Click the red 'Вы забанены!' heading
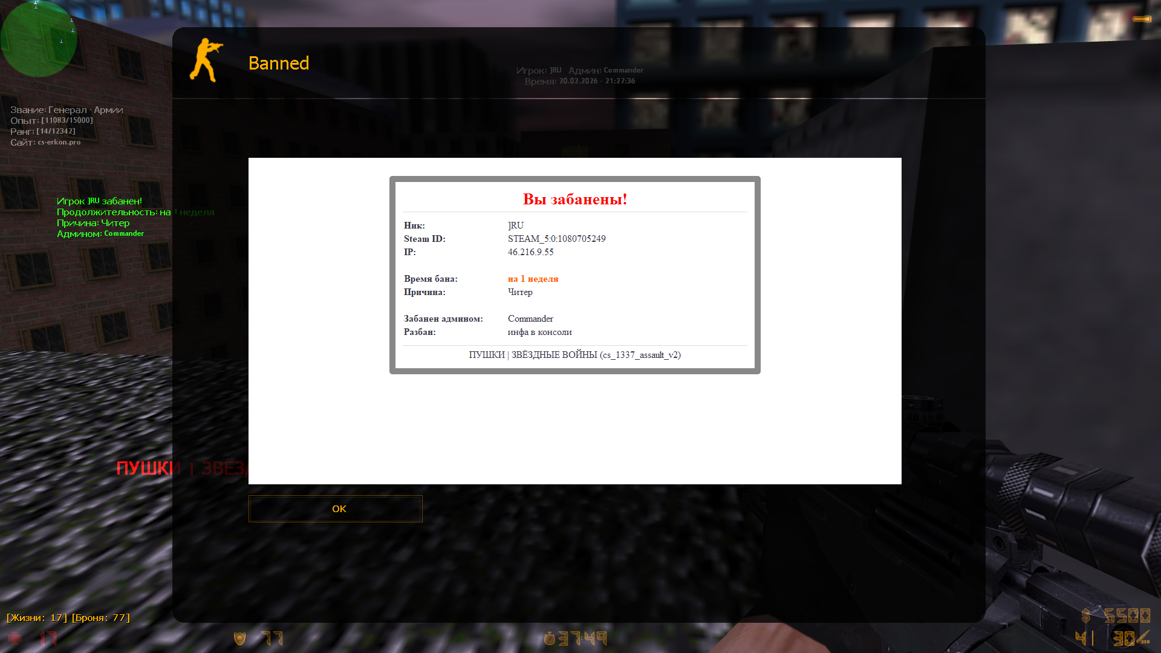The width and height of the screenshot is (1161, 653). (x=574, y=199)
